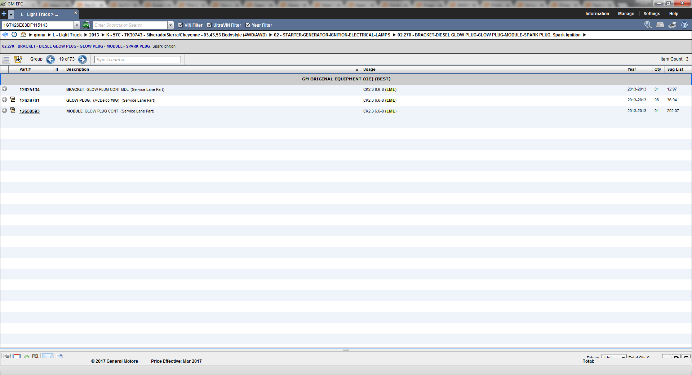Open the Settings menu
692x375 pixels.
tap(652, 14)
